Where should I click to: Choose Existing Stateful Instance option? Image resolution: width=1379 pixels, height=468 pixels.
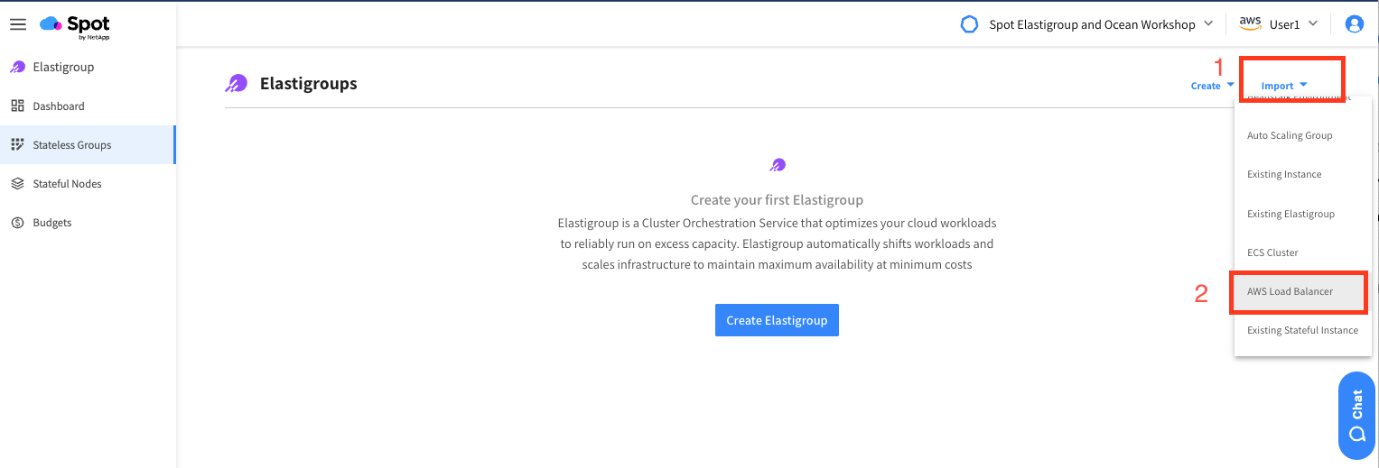tap(1302, 330)
